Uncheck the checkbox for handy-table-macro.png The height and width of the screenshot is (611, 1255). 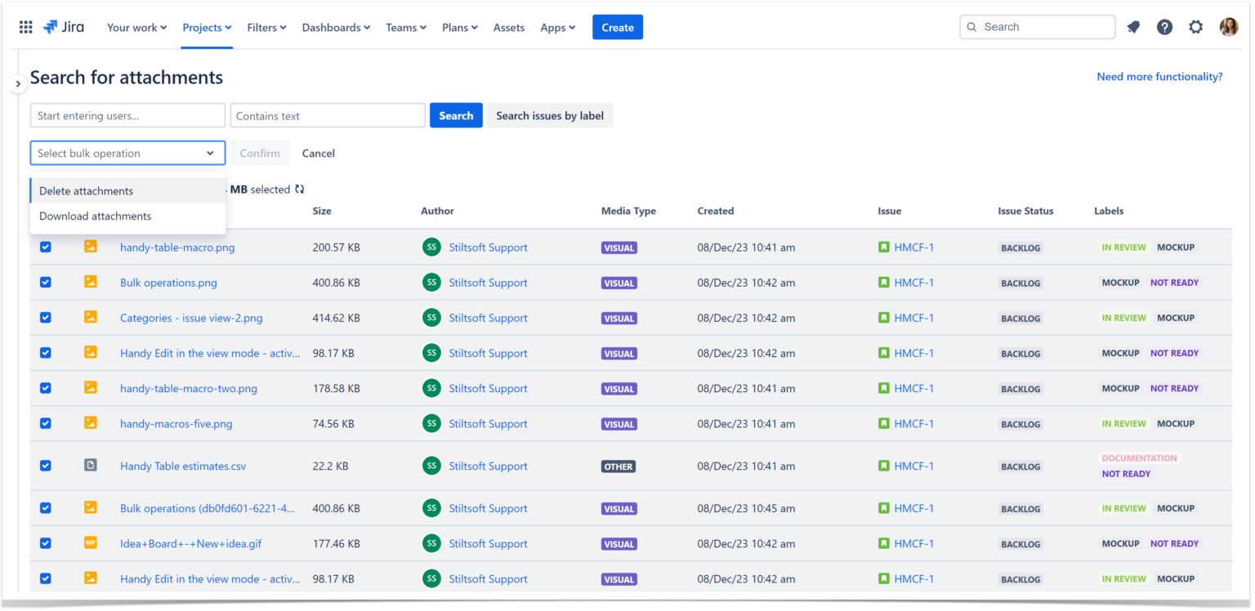[45, 246]
